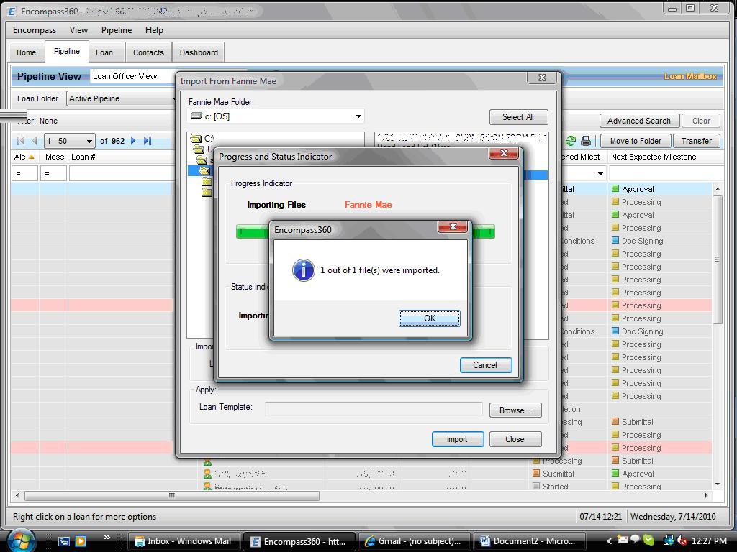Image resolution: width=737 pixels, height=552 pixels.
Task: Click the Advanced Search button
Action: (x=639, y=121)
